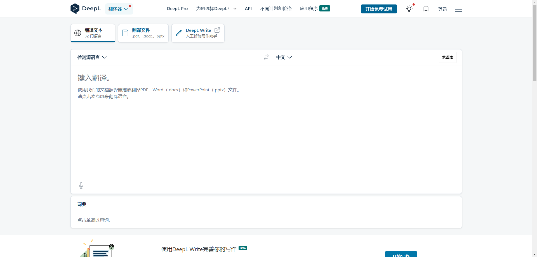Open the 中文 target language dropdown
The width and height of the screenshot is (537, 257).
pos(284,57)
